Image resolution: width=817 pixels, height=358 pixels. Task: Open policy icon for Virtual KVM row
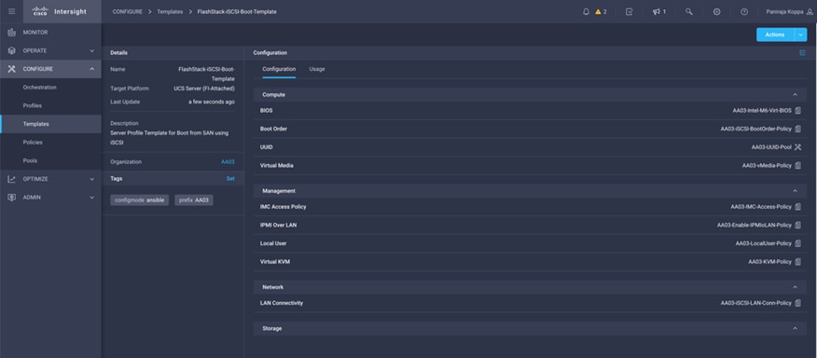(x=797, y=262)
